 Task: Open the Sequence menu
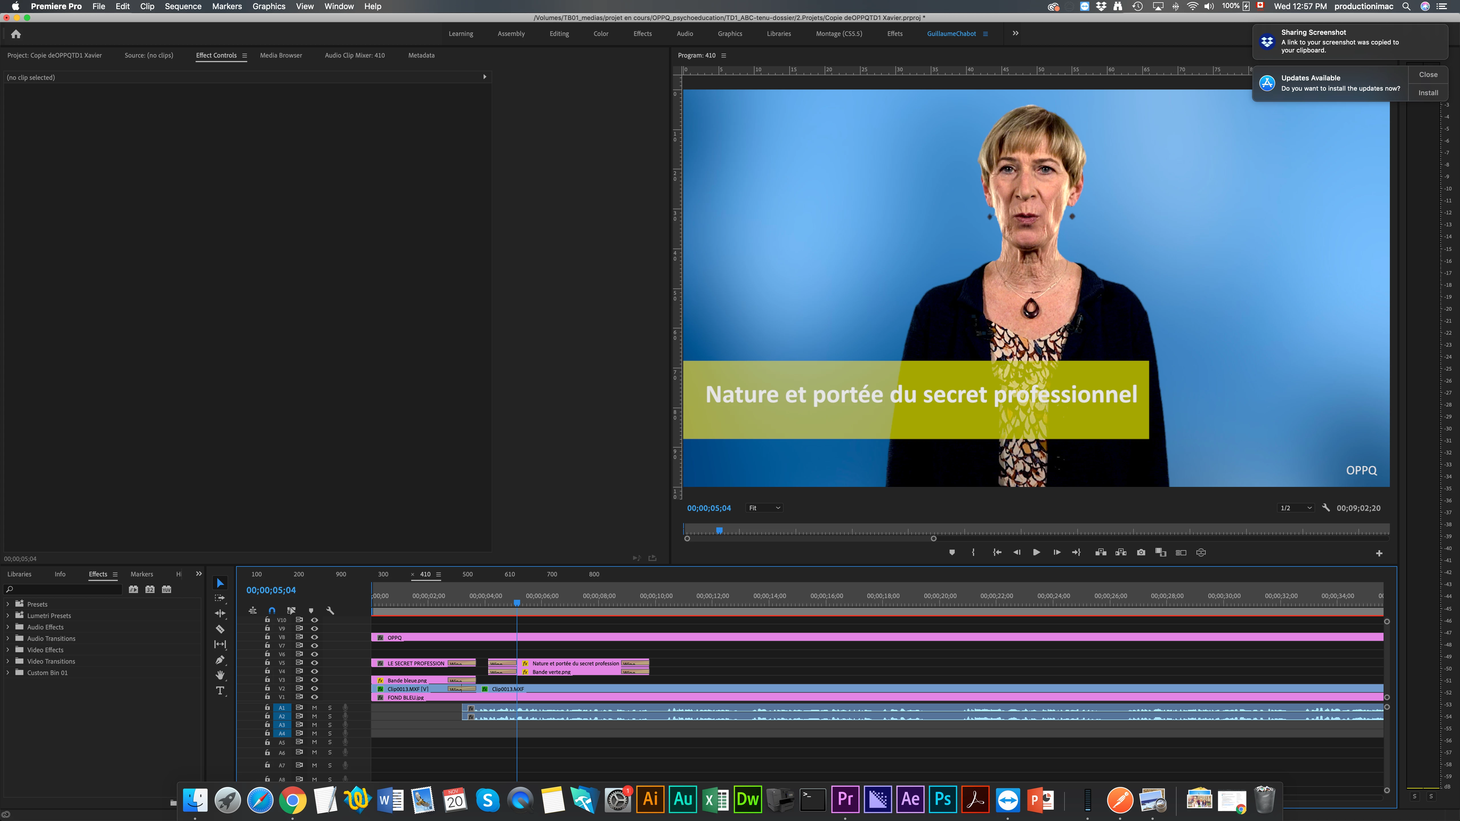pyautogui.click(x=182, y=6)
